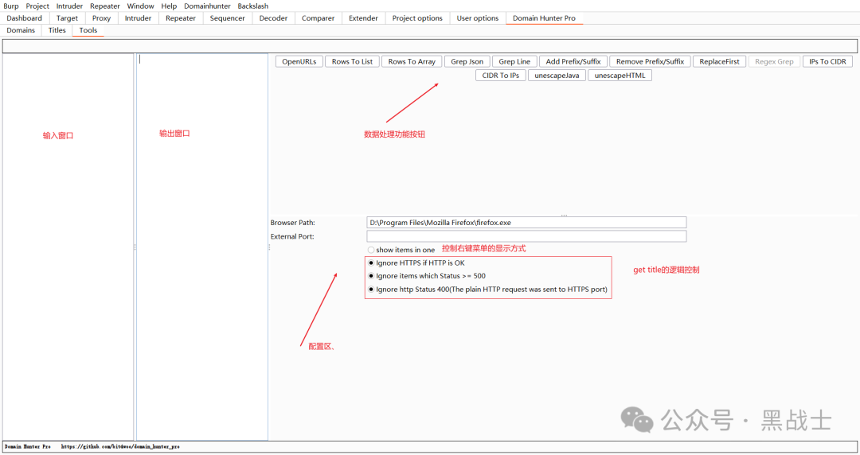
Task: Select the Domain Hunter Pro tab
Action: [x=544, y=18]
